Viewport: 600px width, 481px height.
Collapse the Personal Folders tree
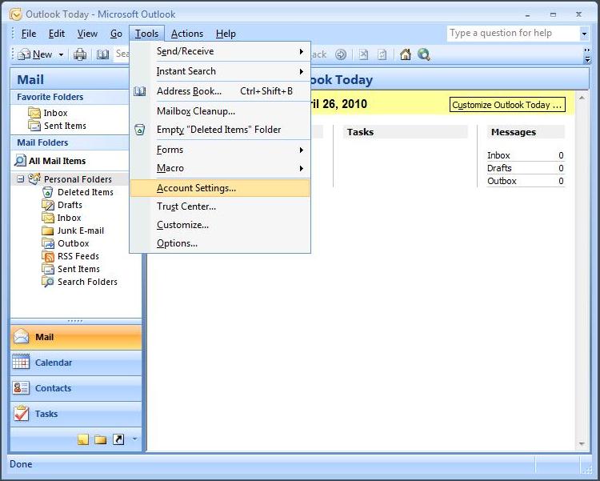coord(20,178)
